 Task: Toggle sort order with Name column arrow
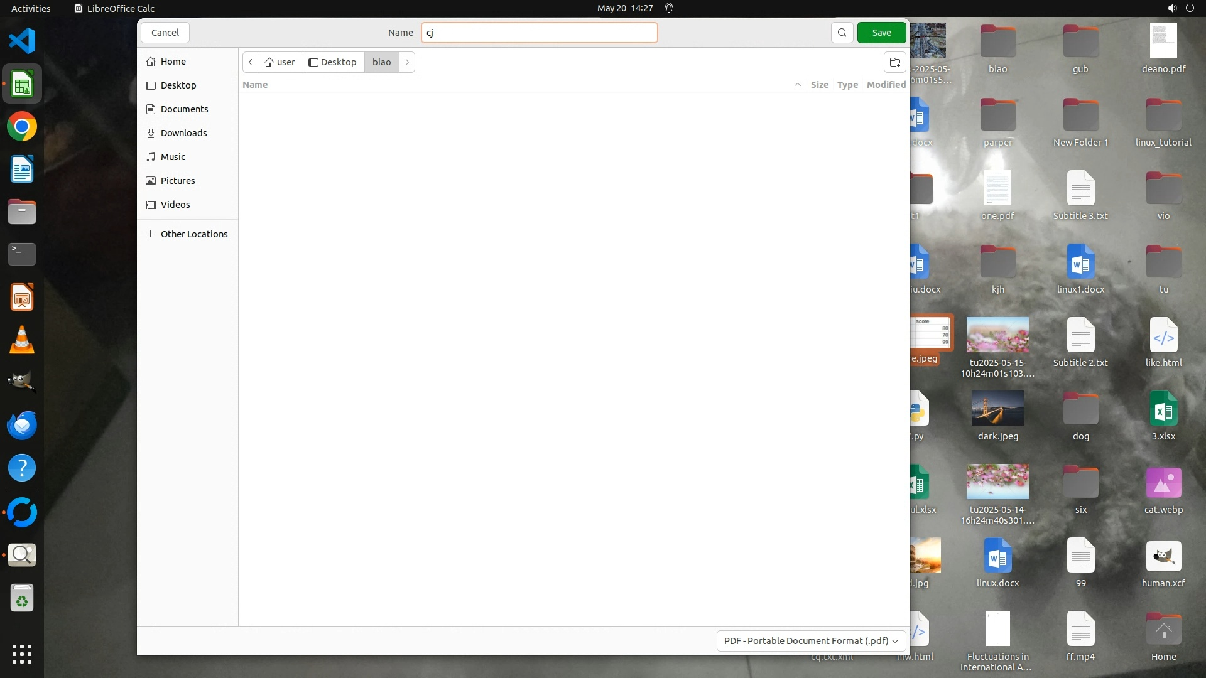(797, 85)
